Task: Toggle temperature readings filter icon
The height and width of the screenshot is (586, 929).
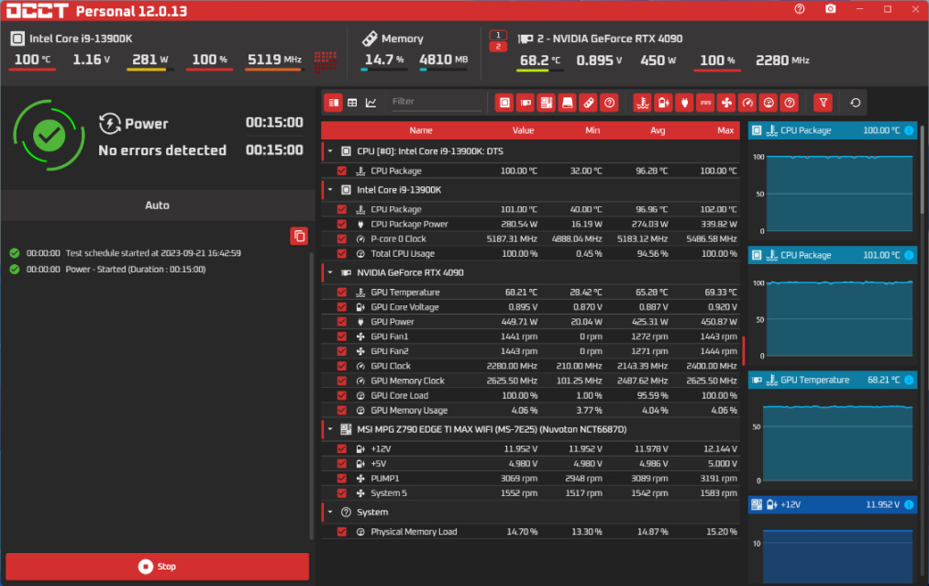Action: click(x=642, y=103)
